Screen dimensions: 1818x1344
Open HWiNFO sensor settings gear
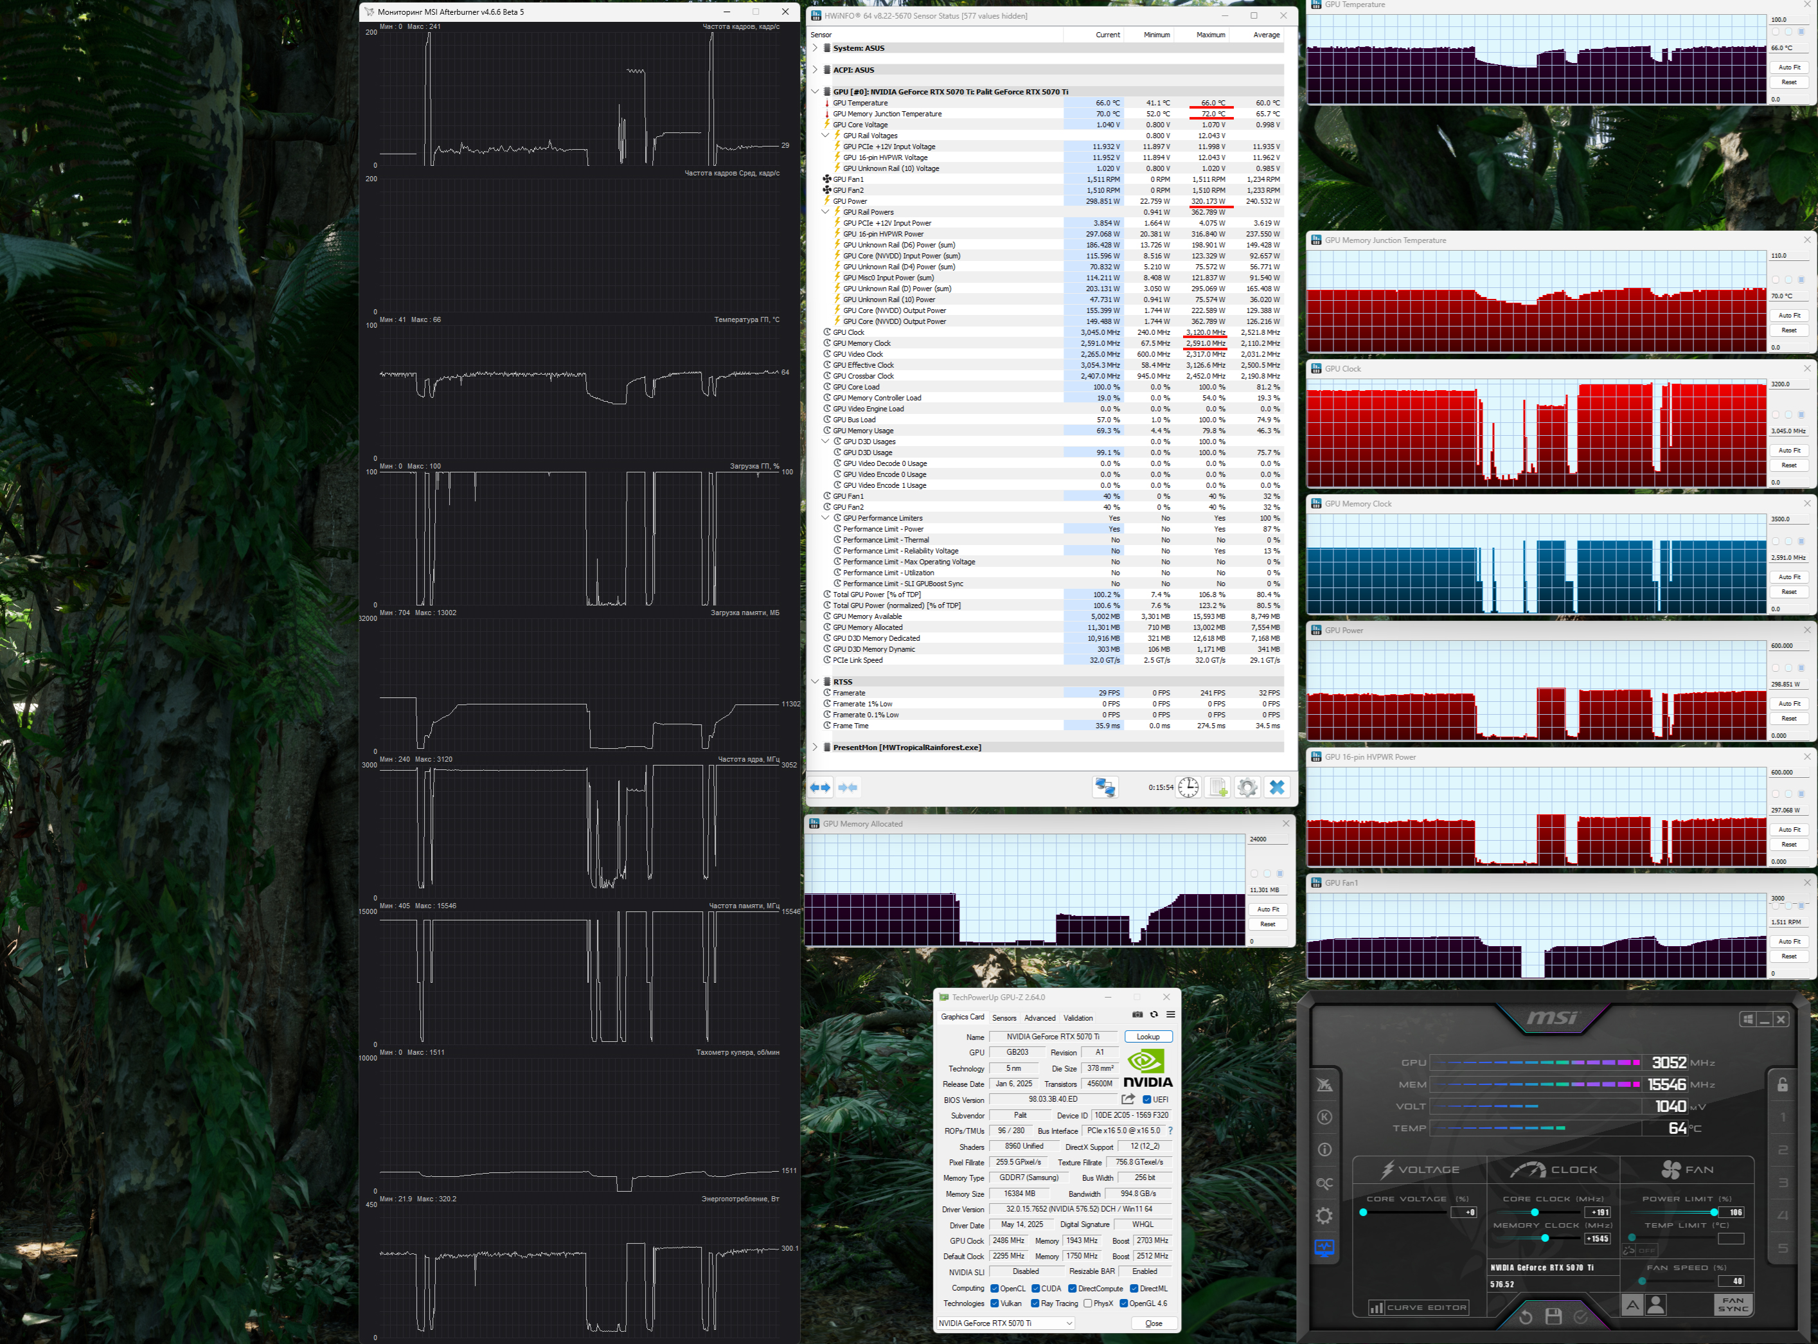[1247, 787]
